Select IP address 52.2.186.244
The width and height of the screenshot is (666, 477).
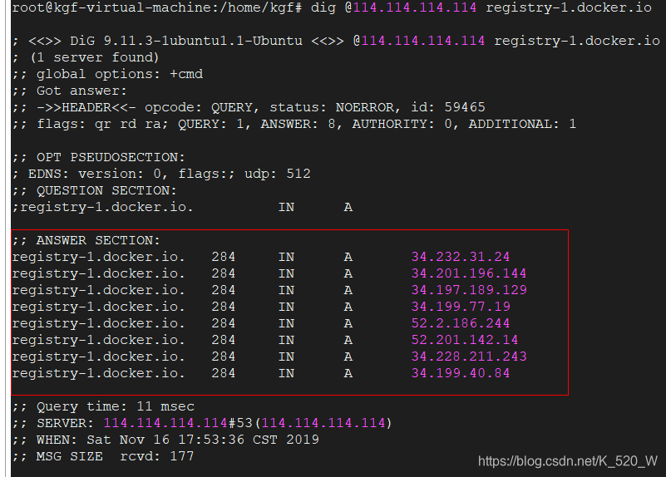(461, 323)
